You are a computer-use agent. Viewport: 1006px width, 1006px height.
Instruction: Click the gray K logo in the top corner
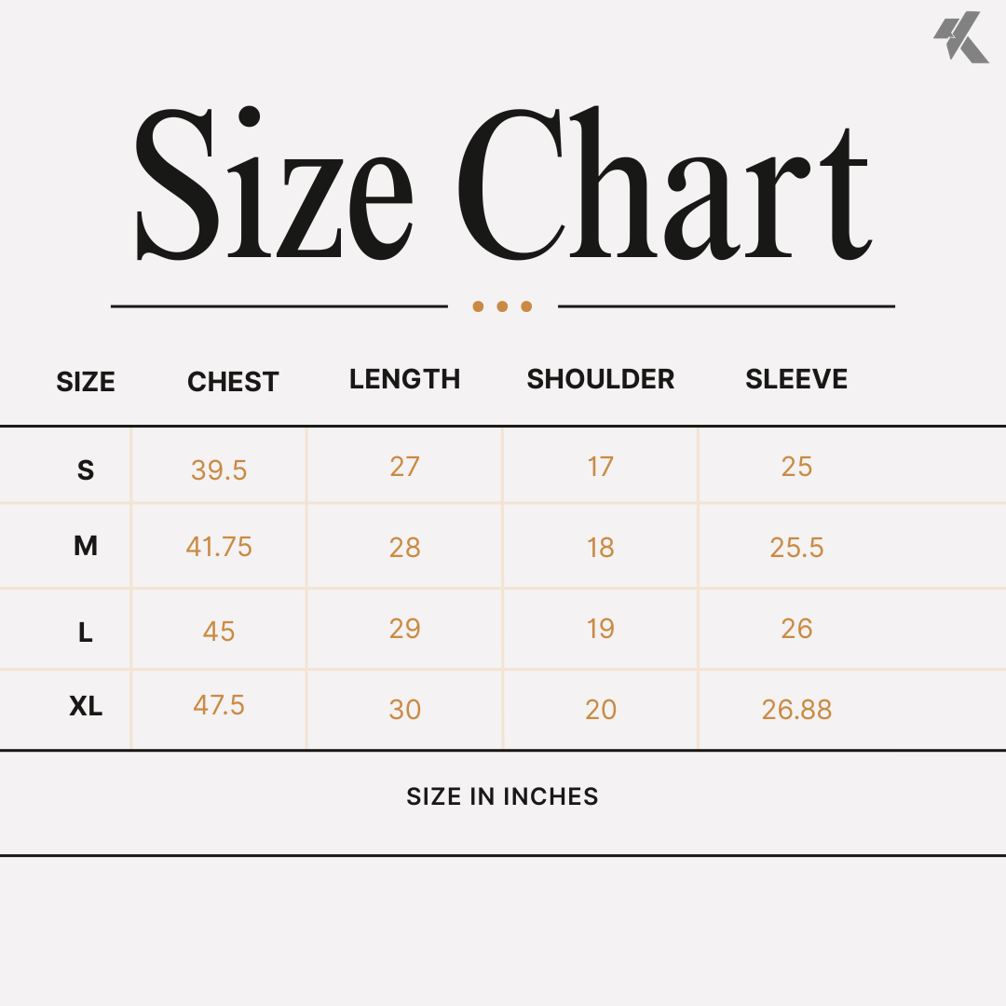pos(961,37)
